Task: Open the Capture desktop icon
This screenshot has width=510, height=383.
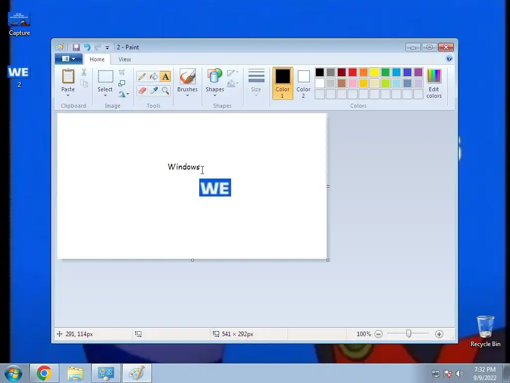Action: pos(19,24)
